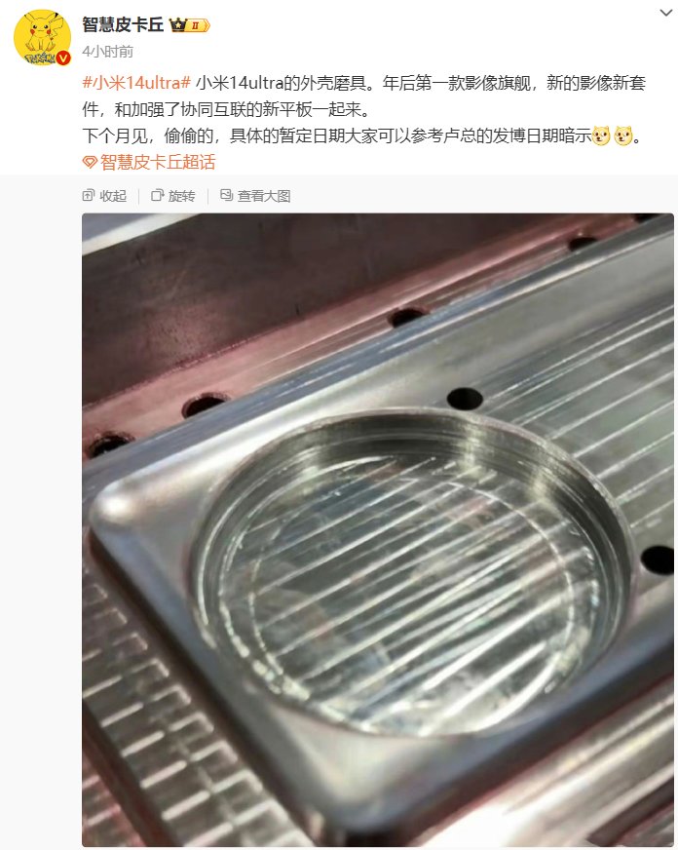Click the 4小时前 timestamp
This screenshot has height=850, width=678.
click(108, 52)
